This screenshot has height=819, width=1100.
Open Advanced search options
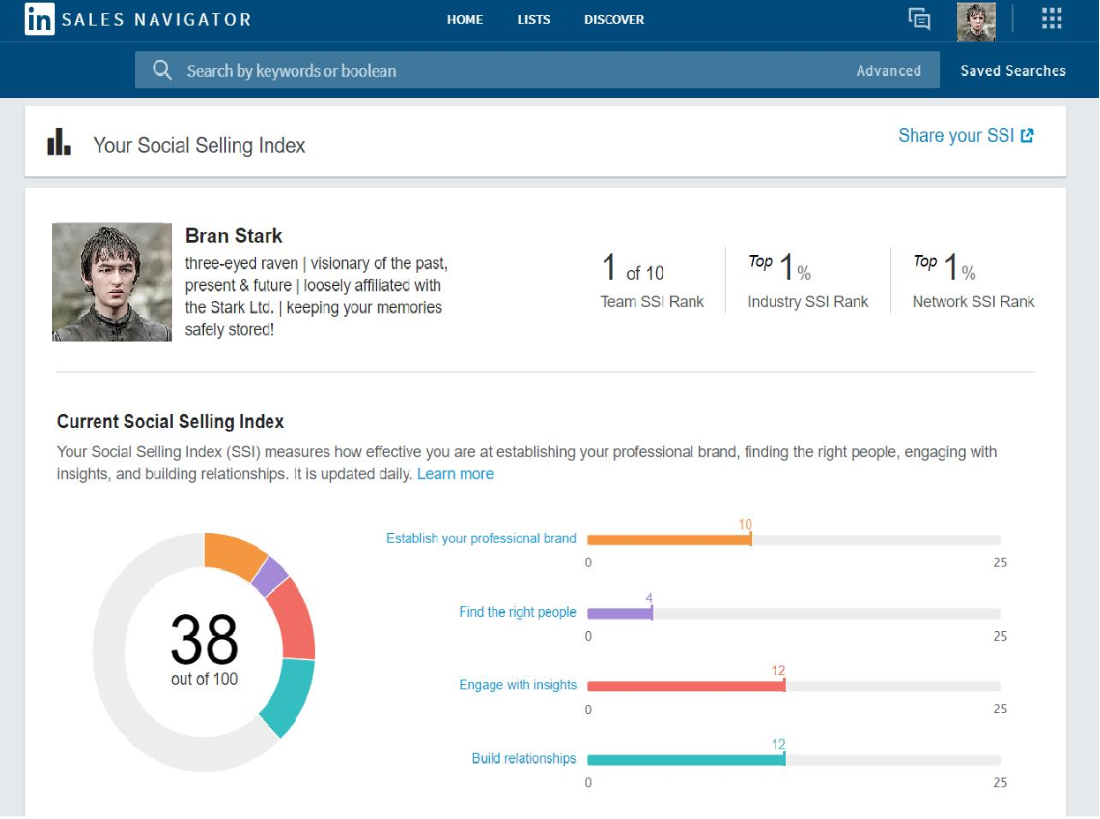coord(888,71)
